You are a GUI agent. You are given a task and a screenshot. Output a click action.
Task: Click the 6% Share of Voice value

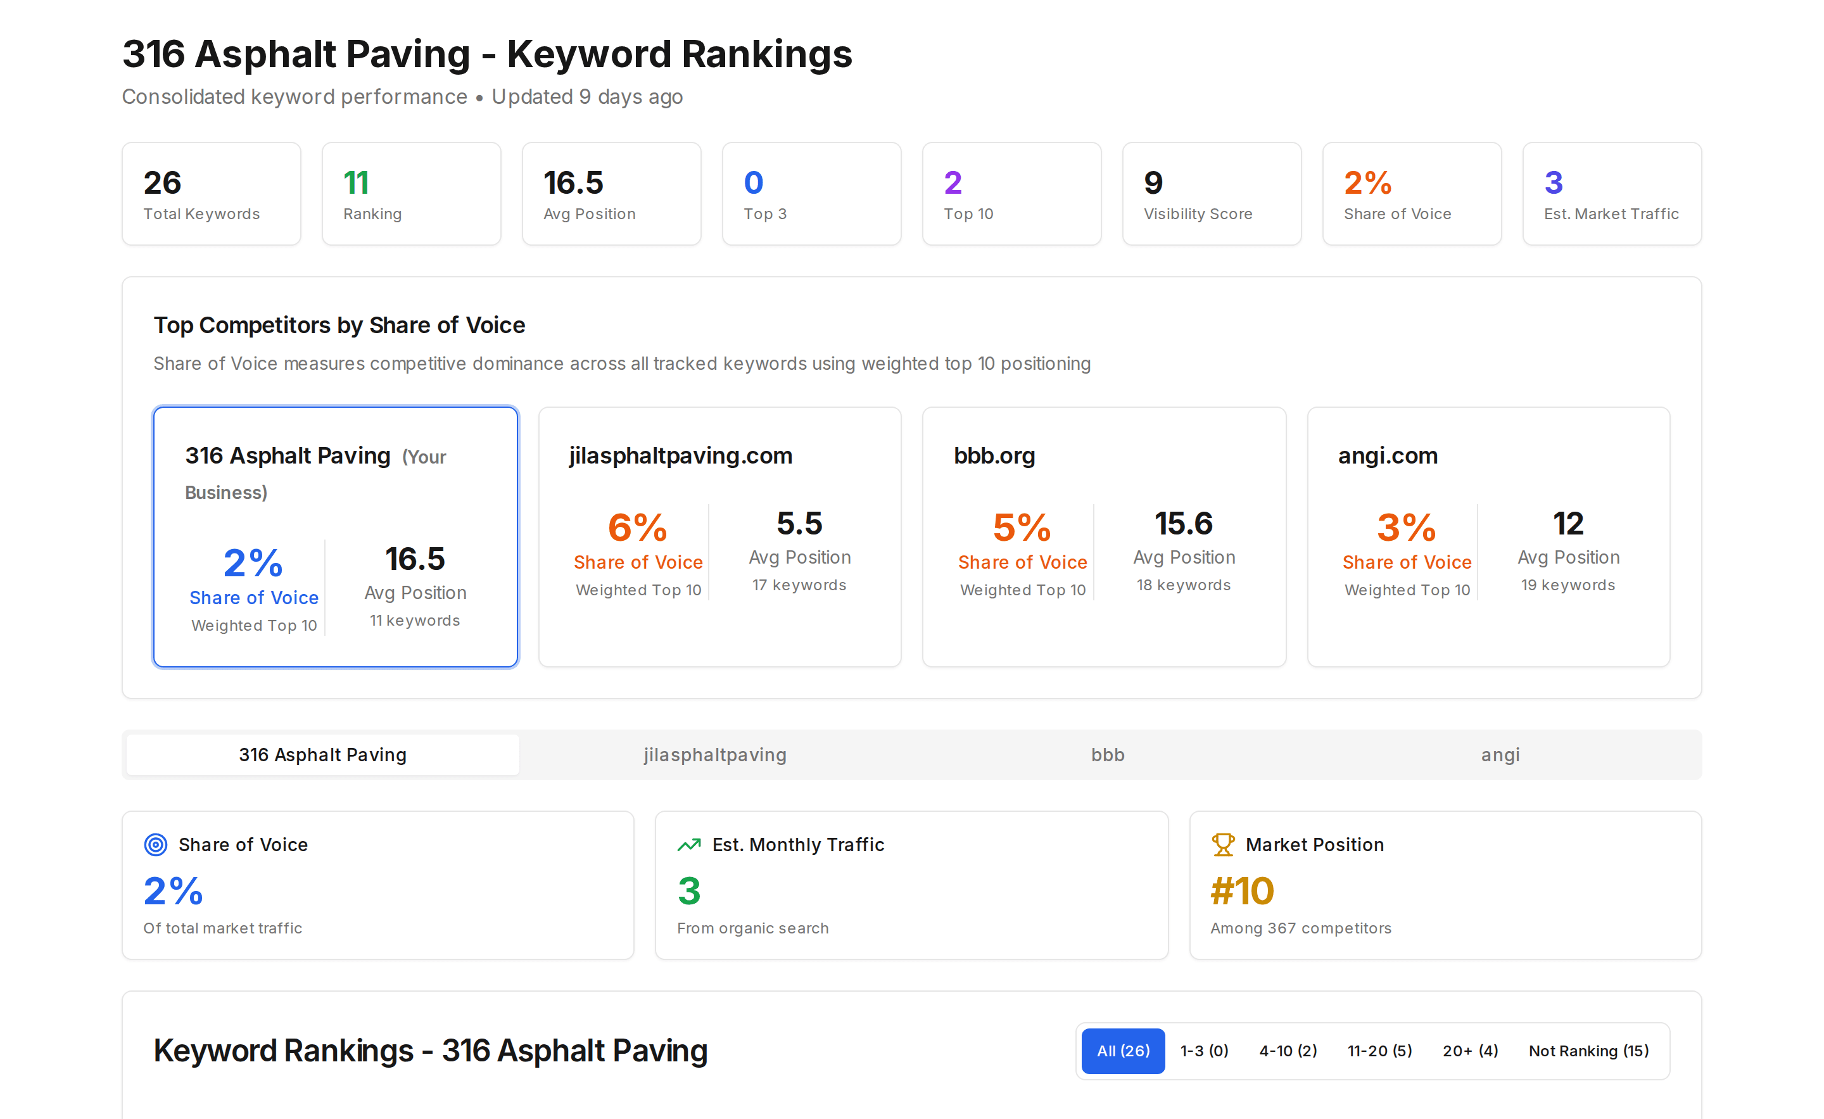[637, 528]
